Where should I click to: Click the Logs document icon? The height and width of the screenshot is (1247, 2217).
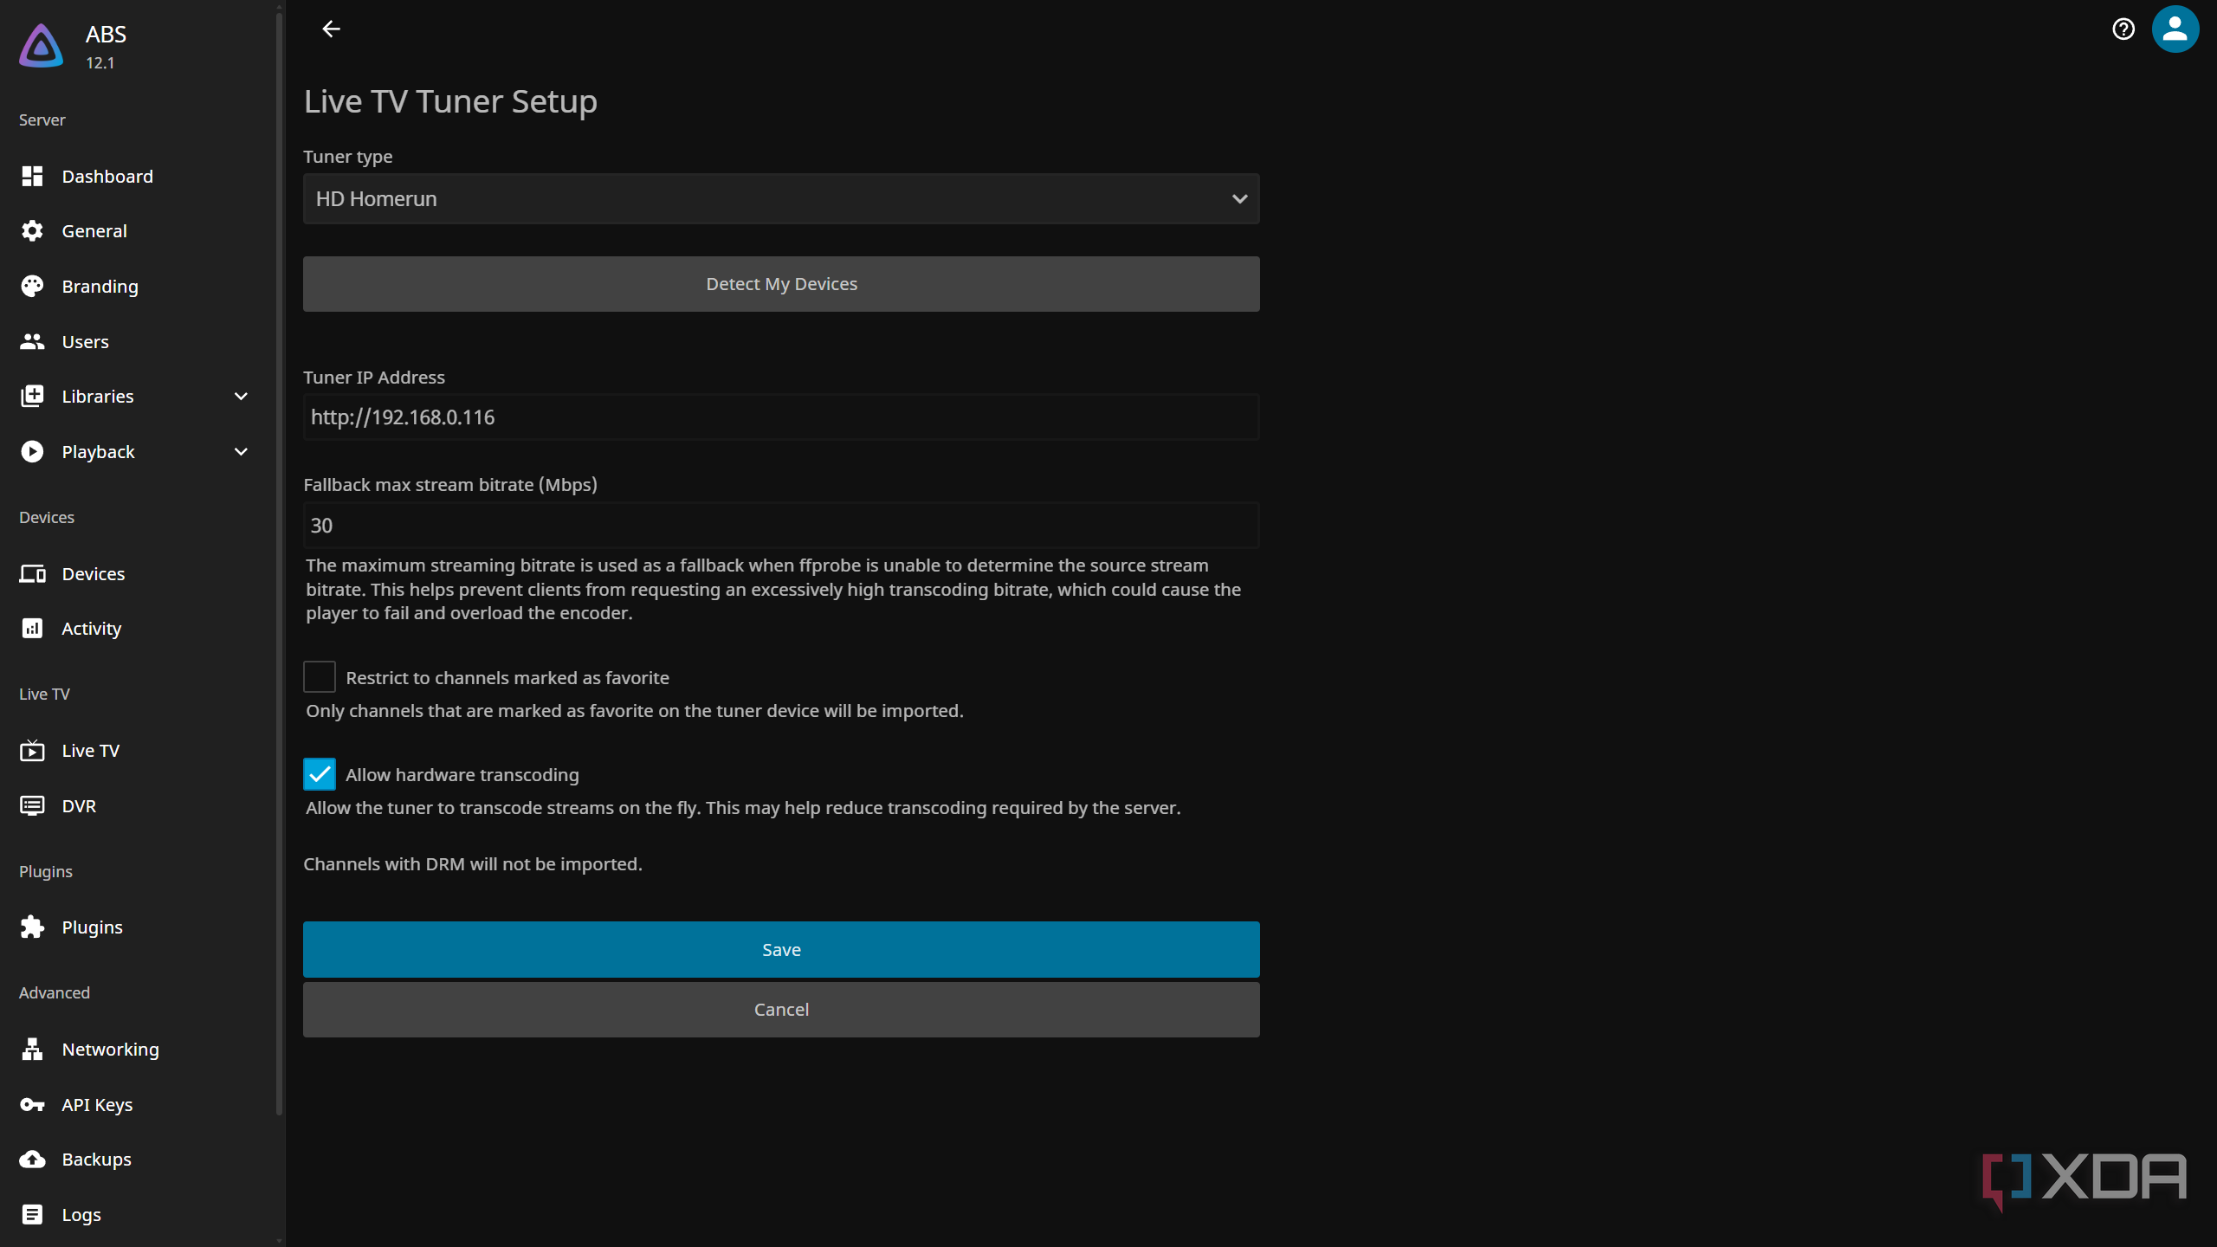pyautogui.click(x=32, y=1215)
